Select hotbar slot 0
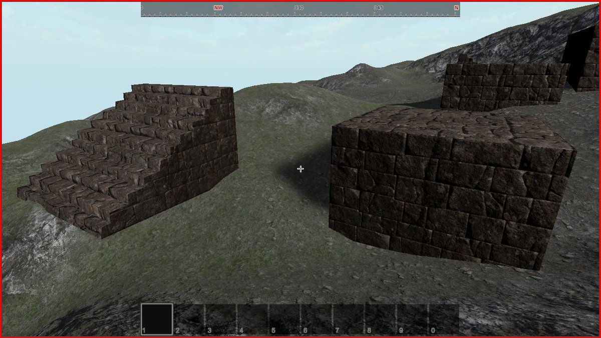Screen dimensions: 601x338 point(444,319)
